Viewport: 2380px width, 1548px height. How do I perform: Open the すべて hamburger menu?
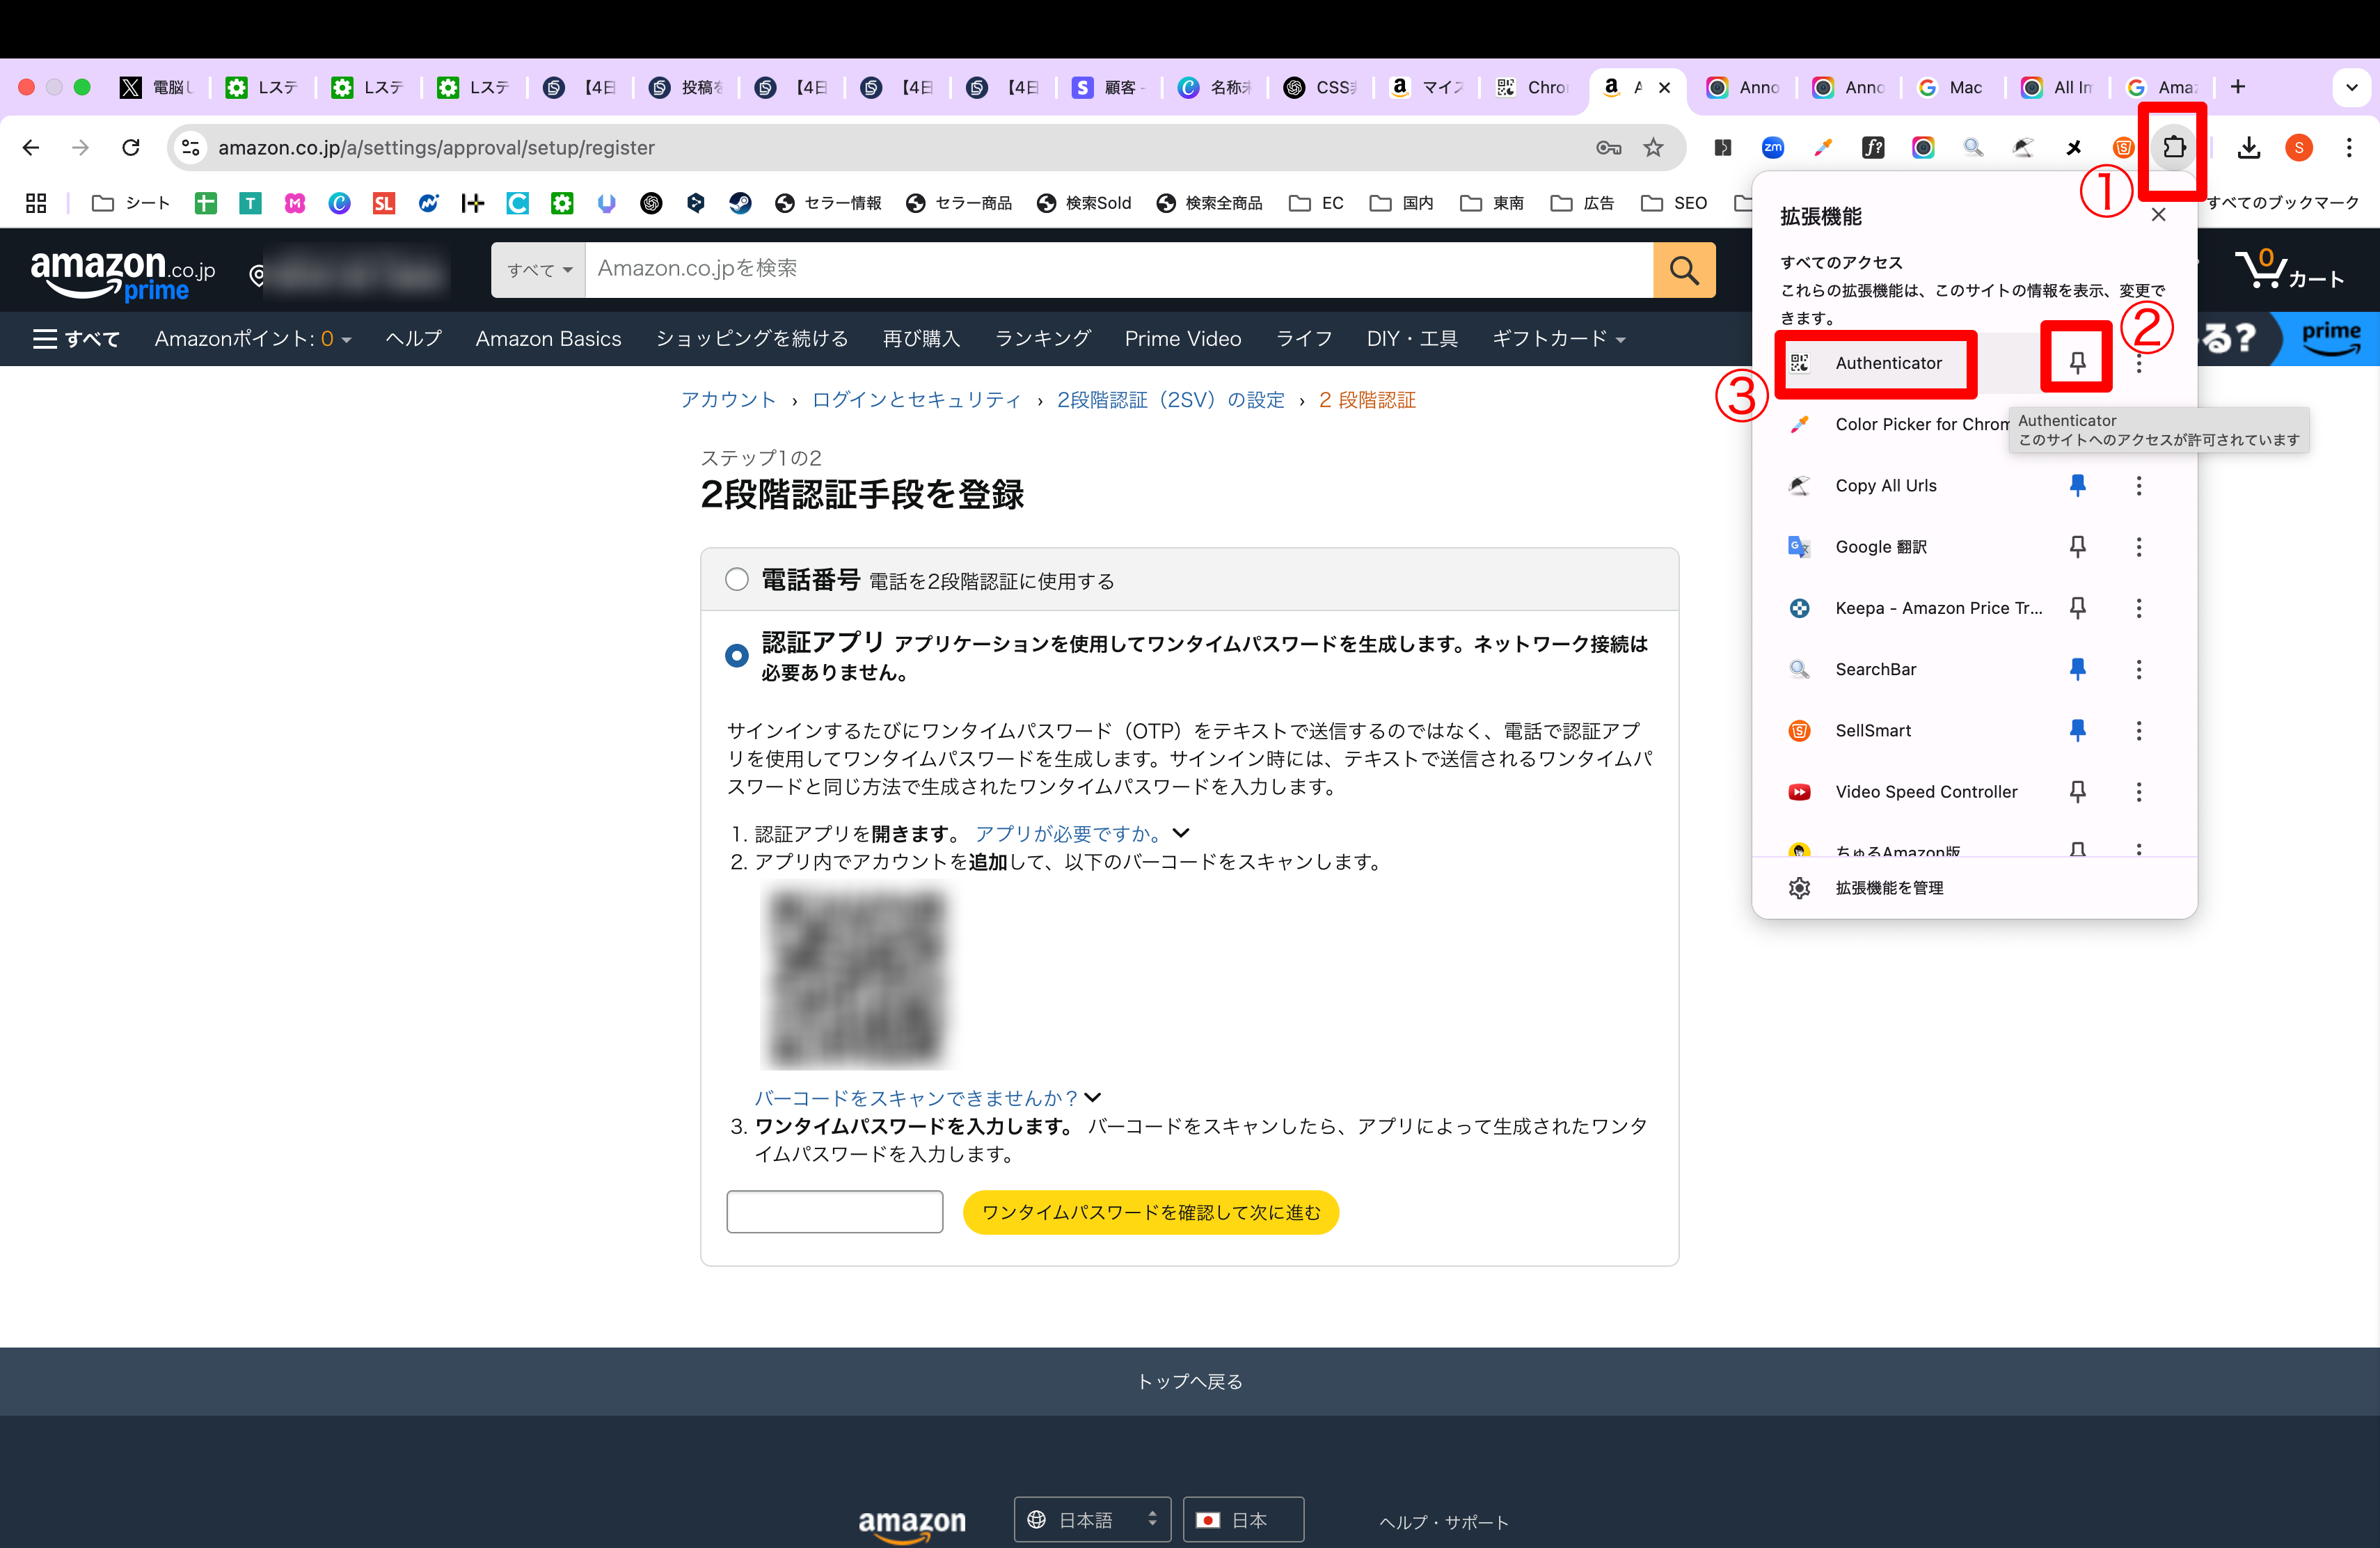pyautogui.click(x=76, y=339)
